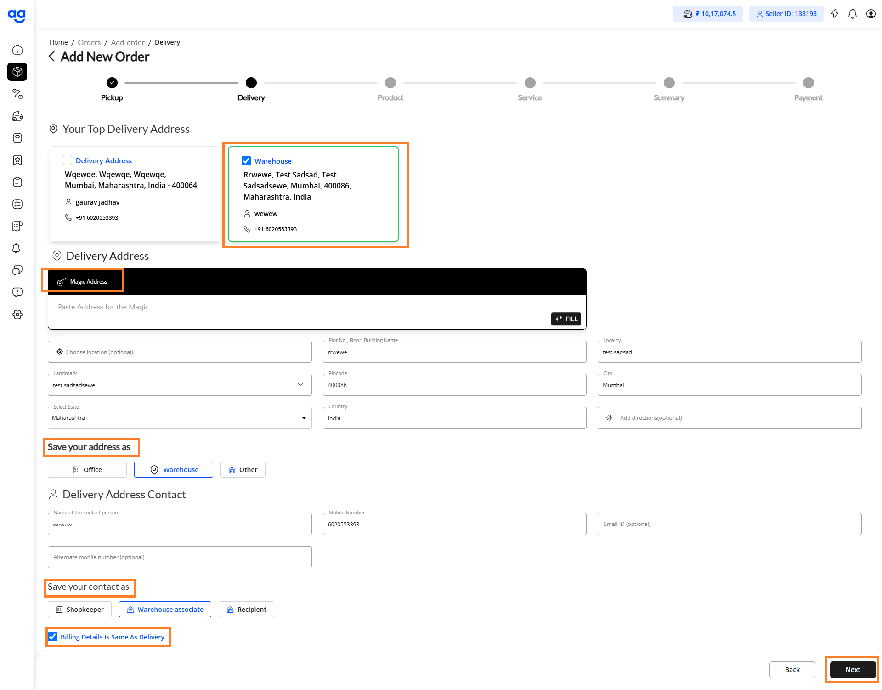Go to the Service step
The image size is (882, 690).
[530, 83]
